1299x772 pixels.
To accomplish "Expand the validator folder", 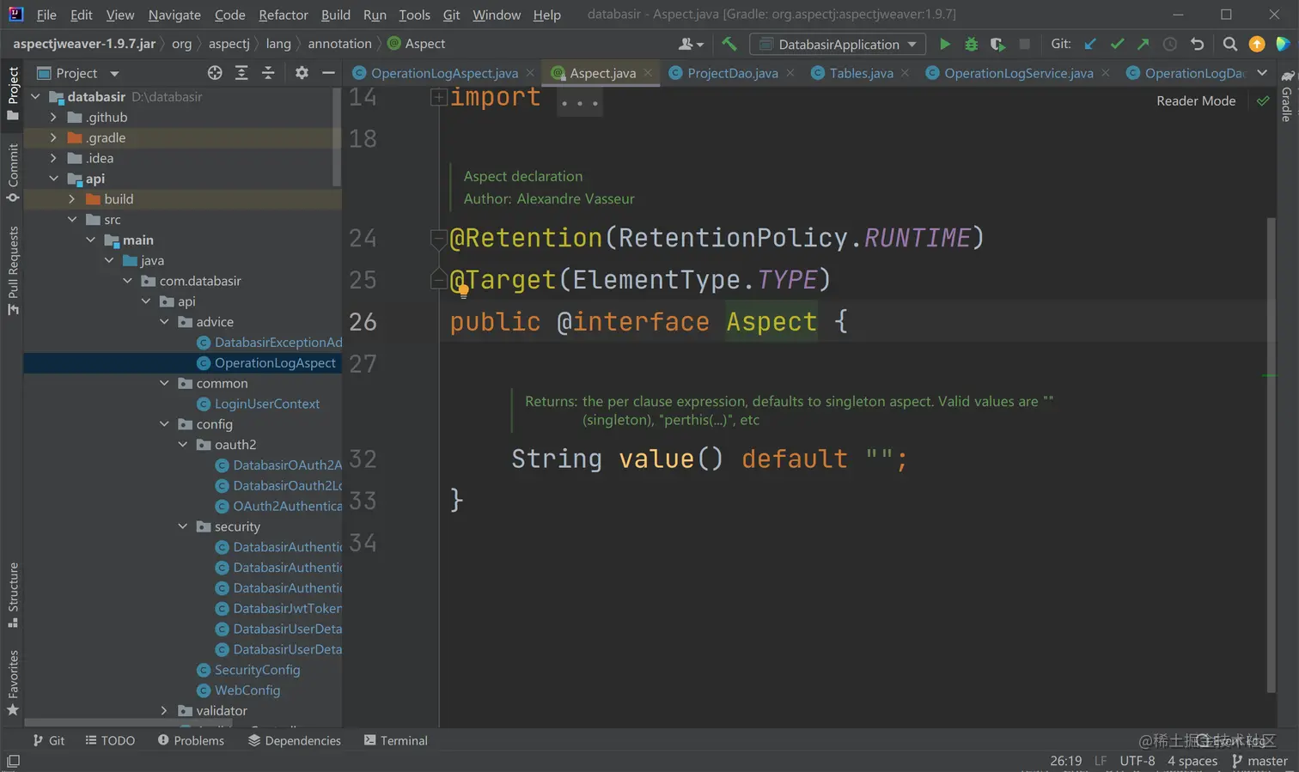I will [x=164, y=710].
